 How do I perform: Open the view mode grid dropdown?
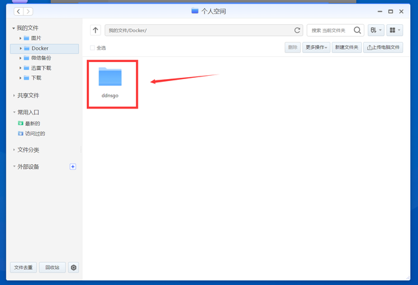click(x=394, y=30)
